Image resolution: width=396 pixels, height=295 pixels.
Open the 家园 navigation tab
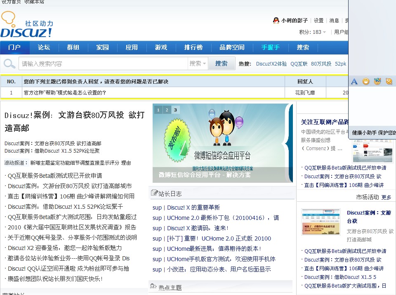103,47
